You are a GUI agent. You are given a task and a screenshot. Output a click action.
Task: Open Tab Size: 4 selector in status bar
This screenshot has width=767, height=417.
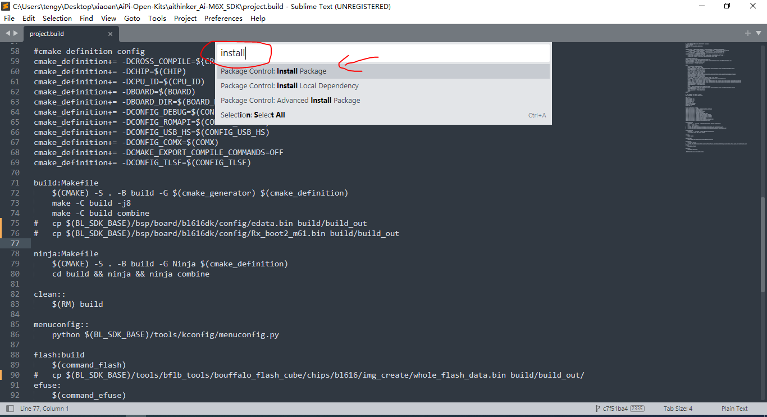[678, 409]
